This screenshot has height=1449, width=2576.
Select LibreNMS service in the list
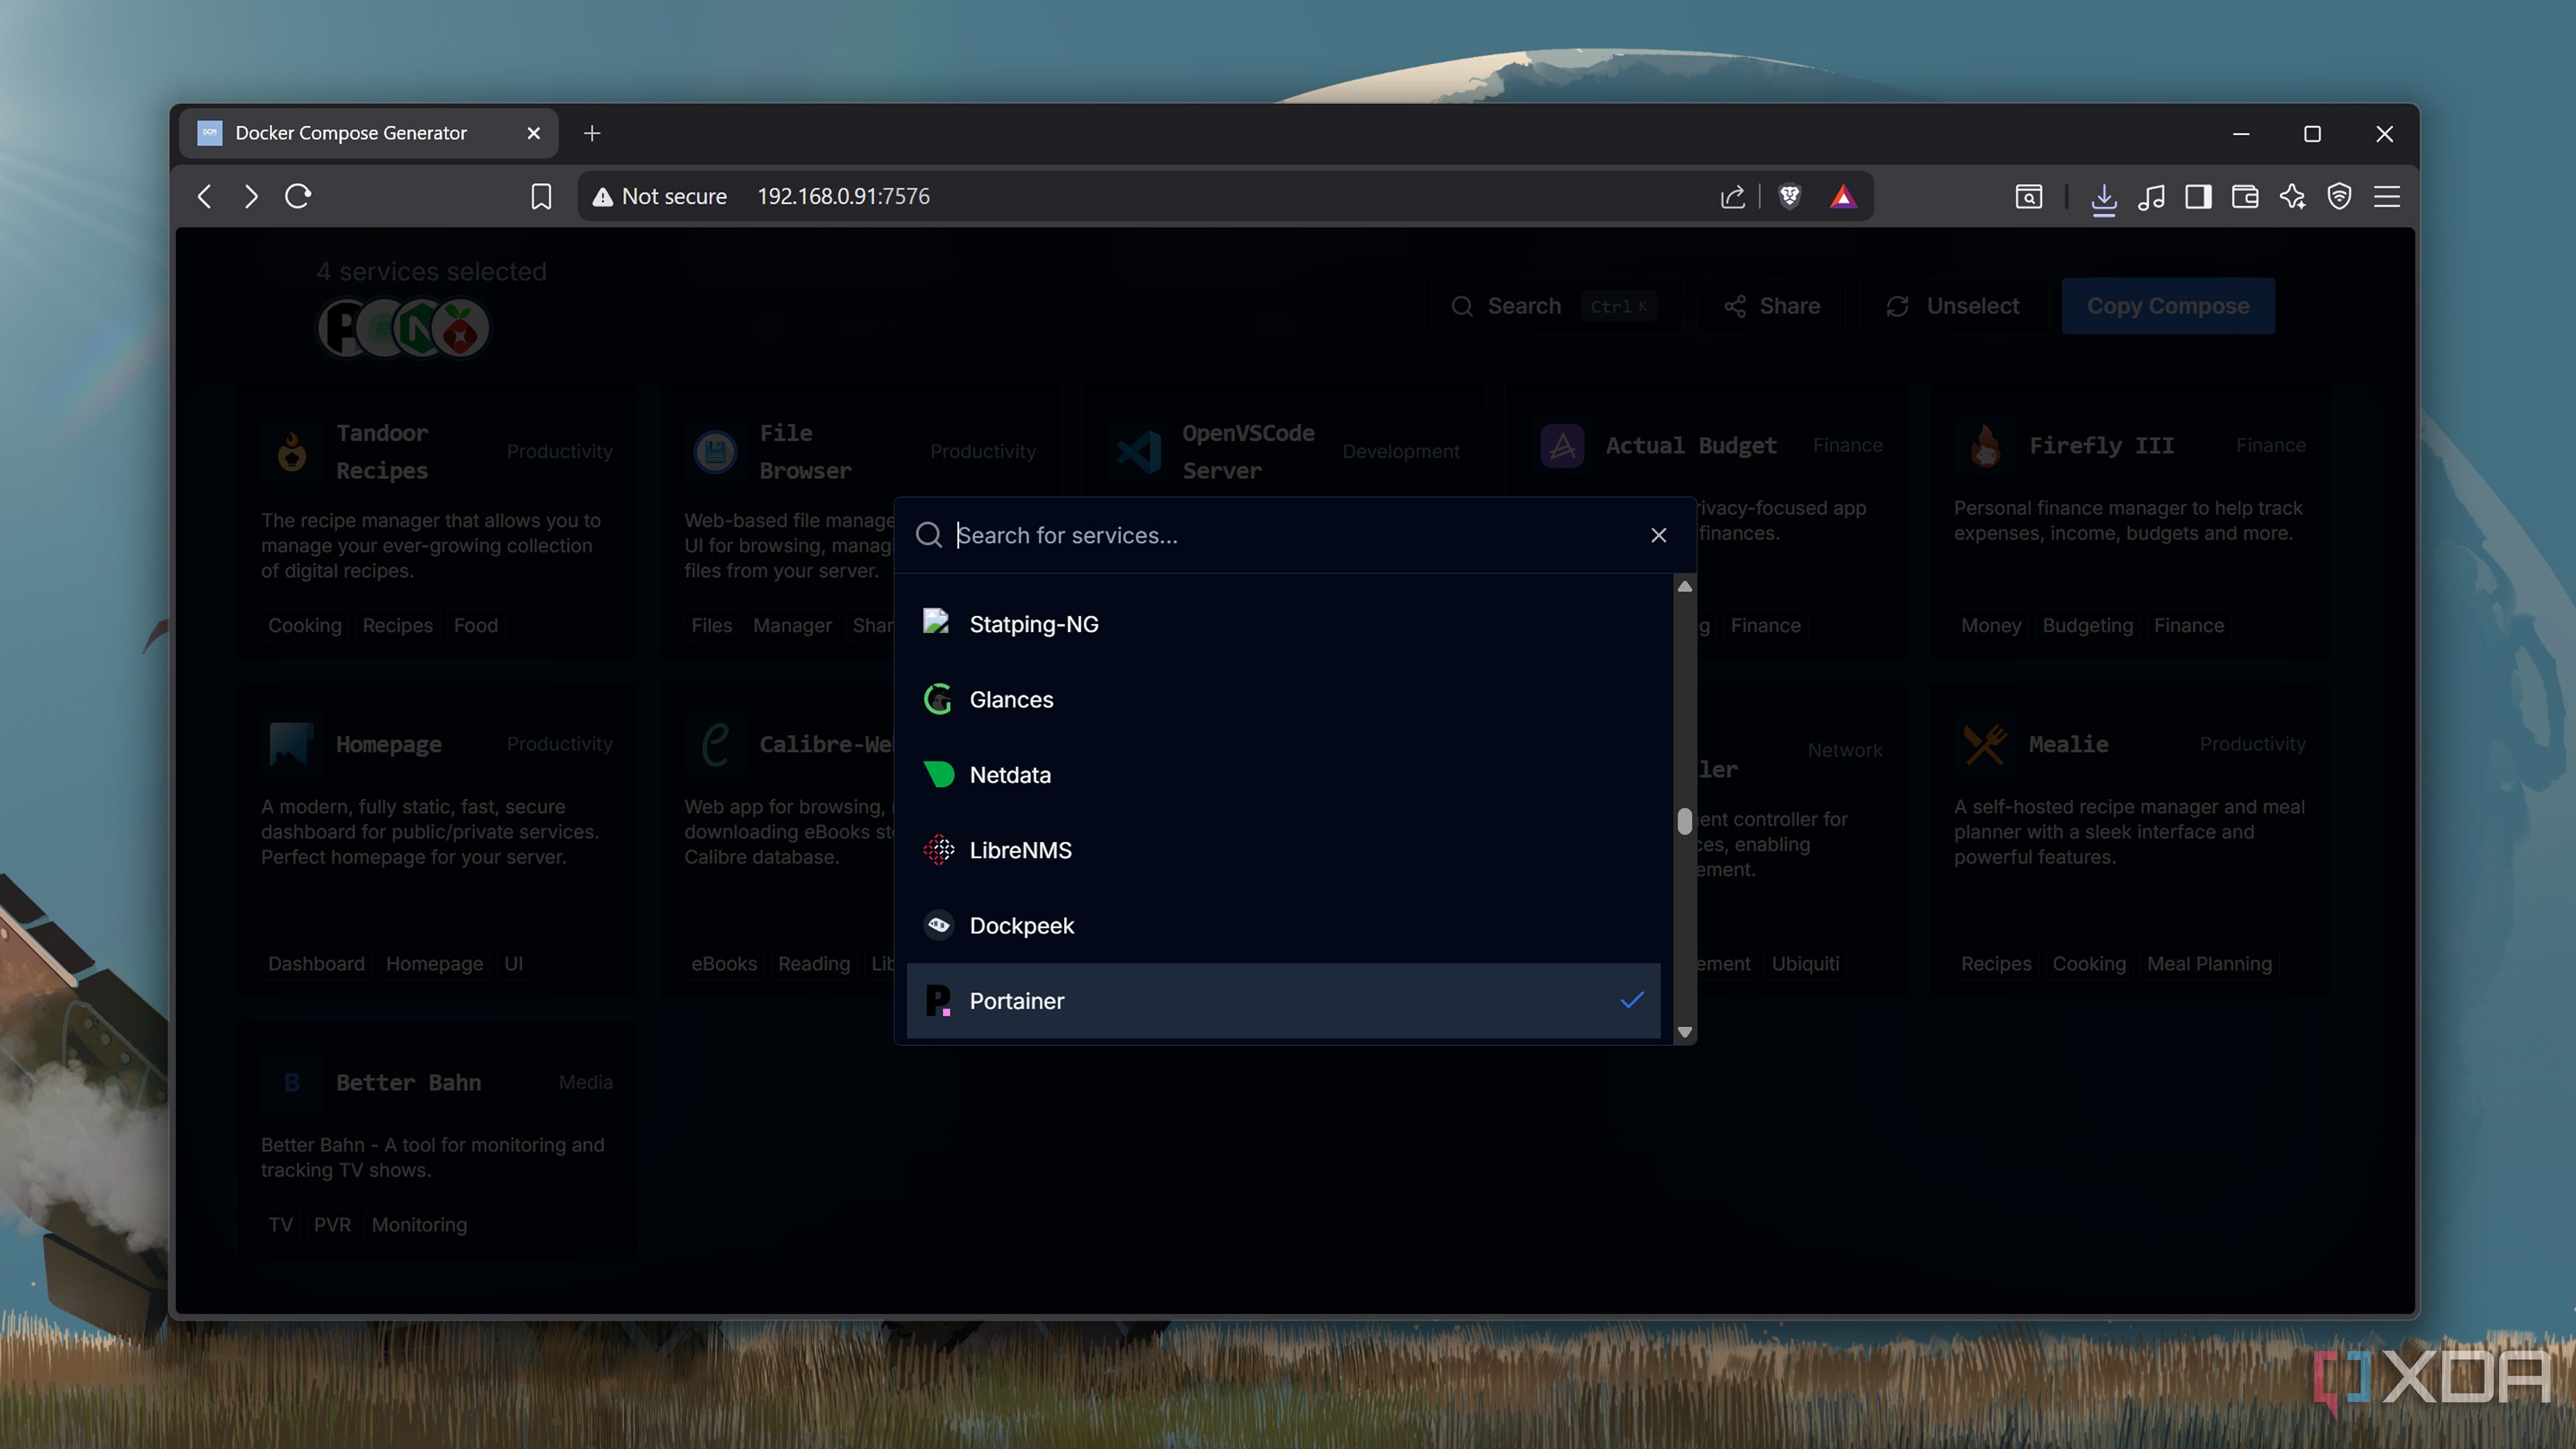1283,850
